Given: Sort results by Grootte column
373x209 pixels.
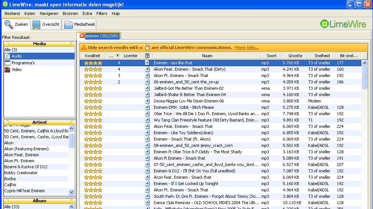Looking at the screenshot, I should (x=295, y=56).
